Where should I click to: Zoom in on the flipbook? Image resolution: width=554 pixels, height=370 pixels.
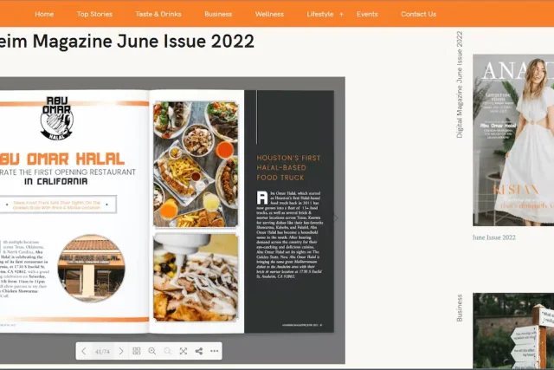[x=152, y=351]
